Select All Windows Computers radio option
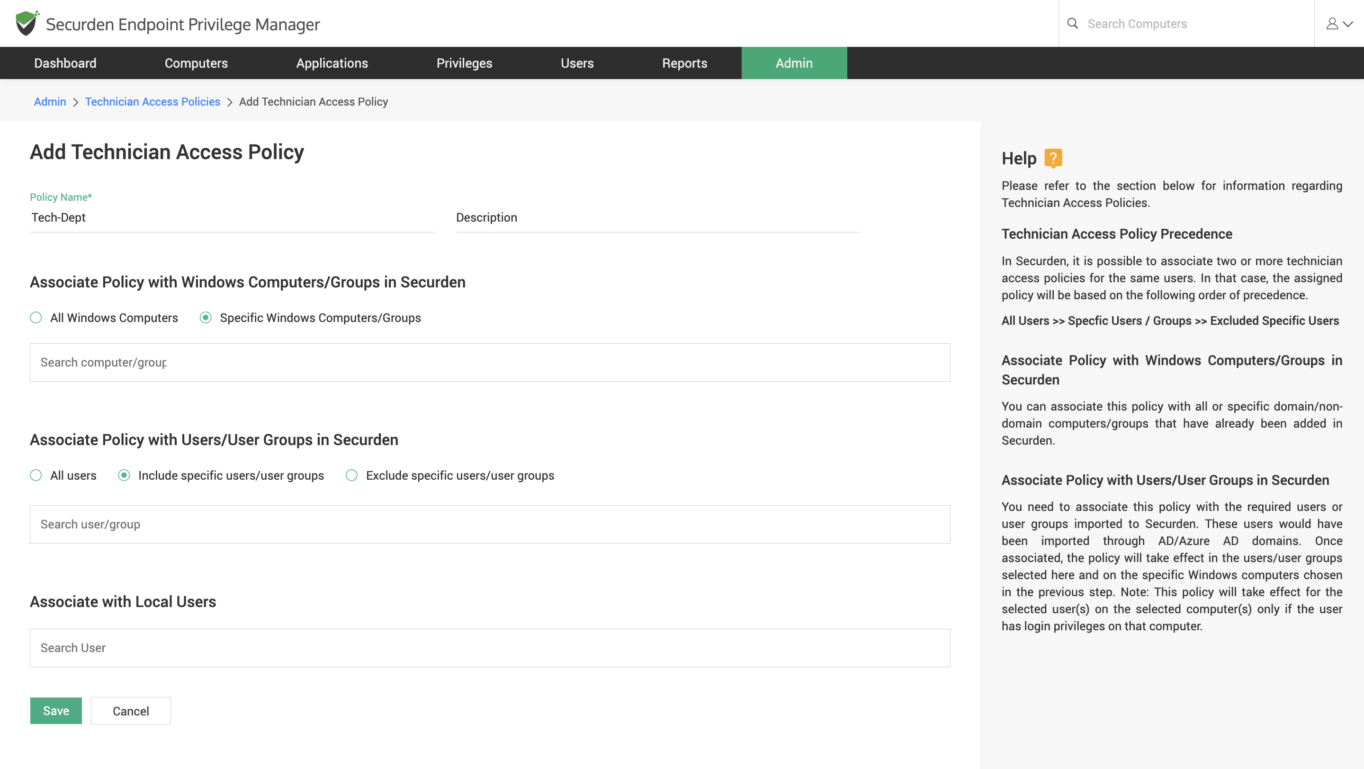 36,318
